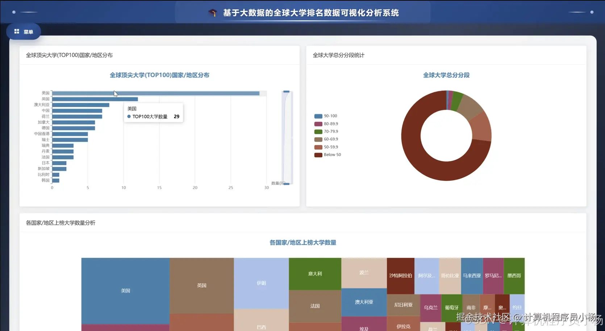Click the 全球大学总分分段统计 panel header
605x331 pixels.
pos(339,55)
